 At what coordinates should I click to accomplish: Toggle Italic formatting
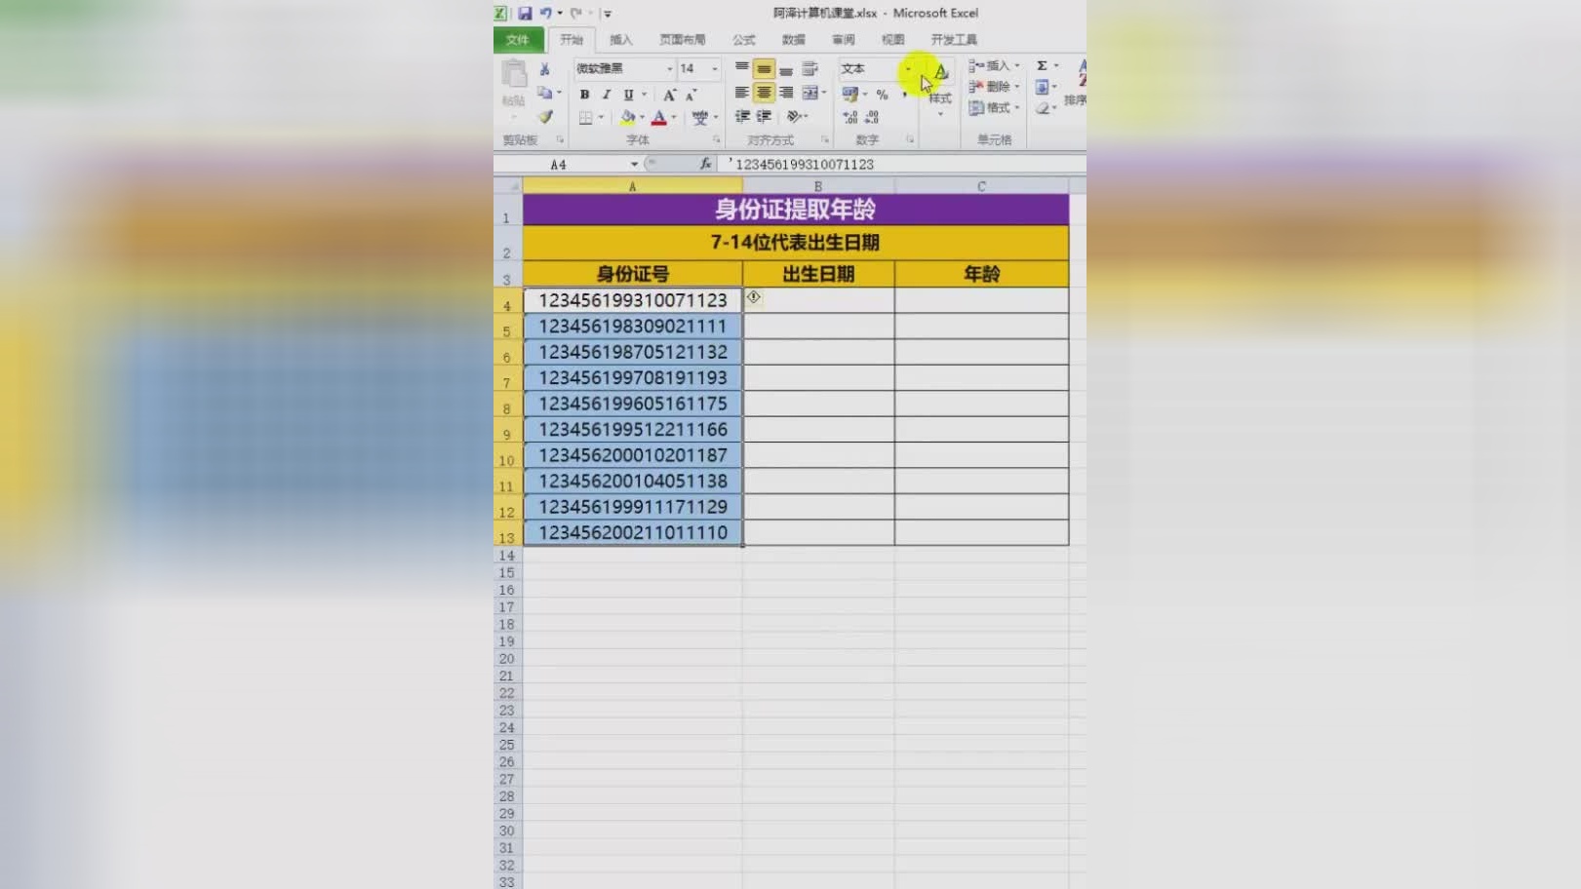pyautogui.click(x=606, y=95)
